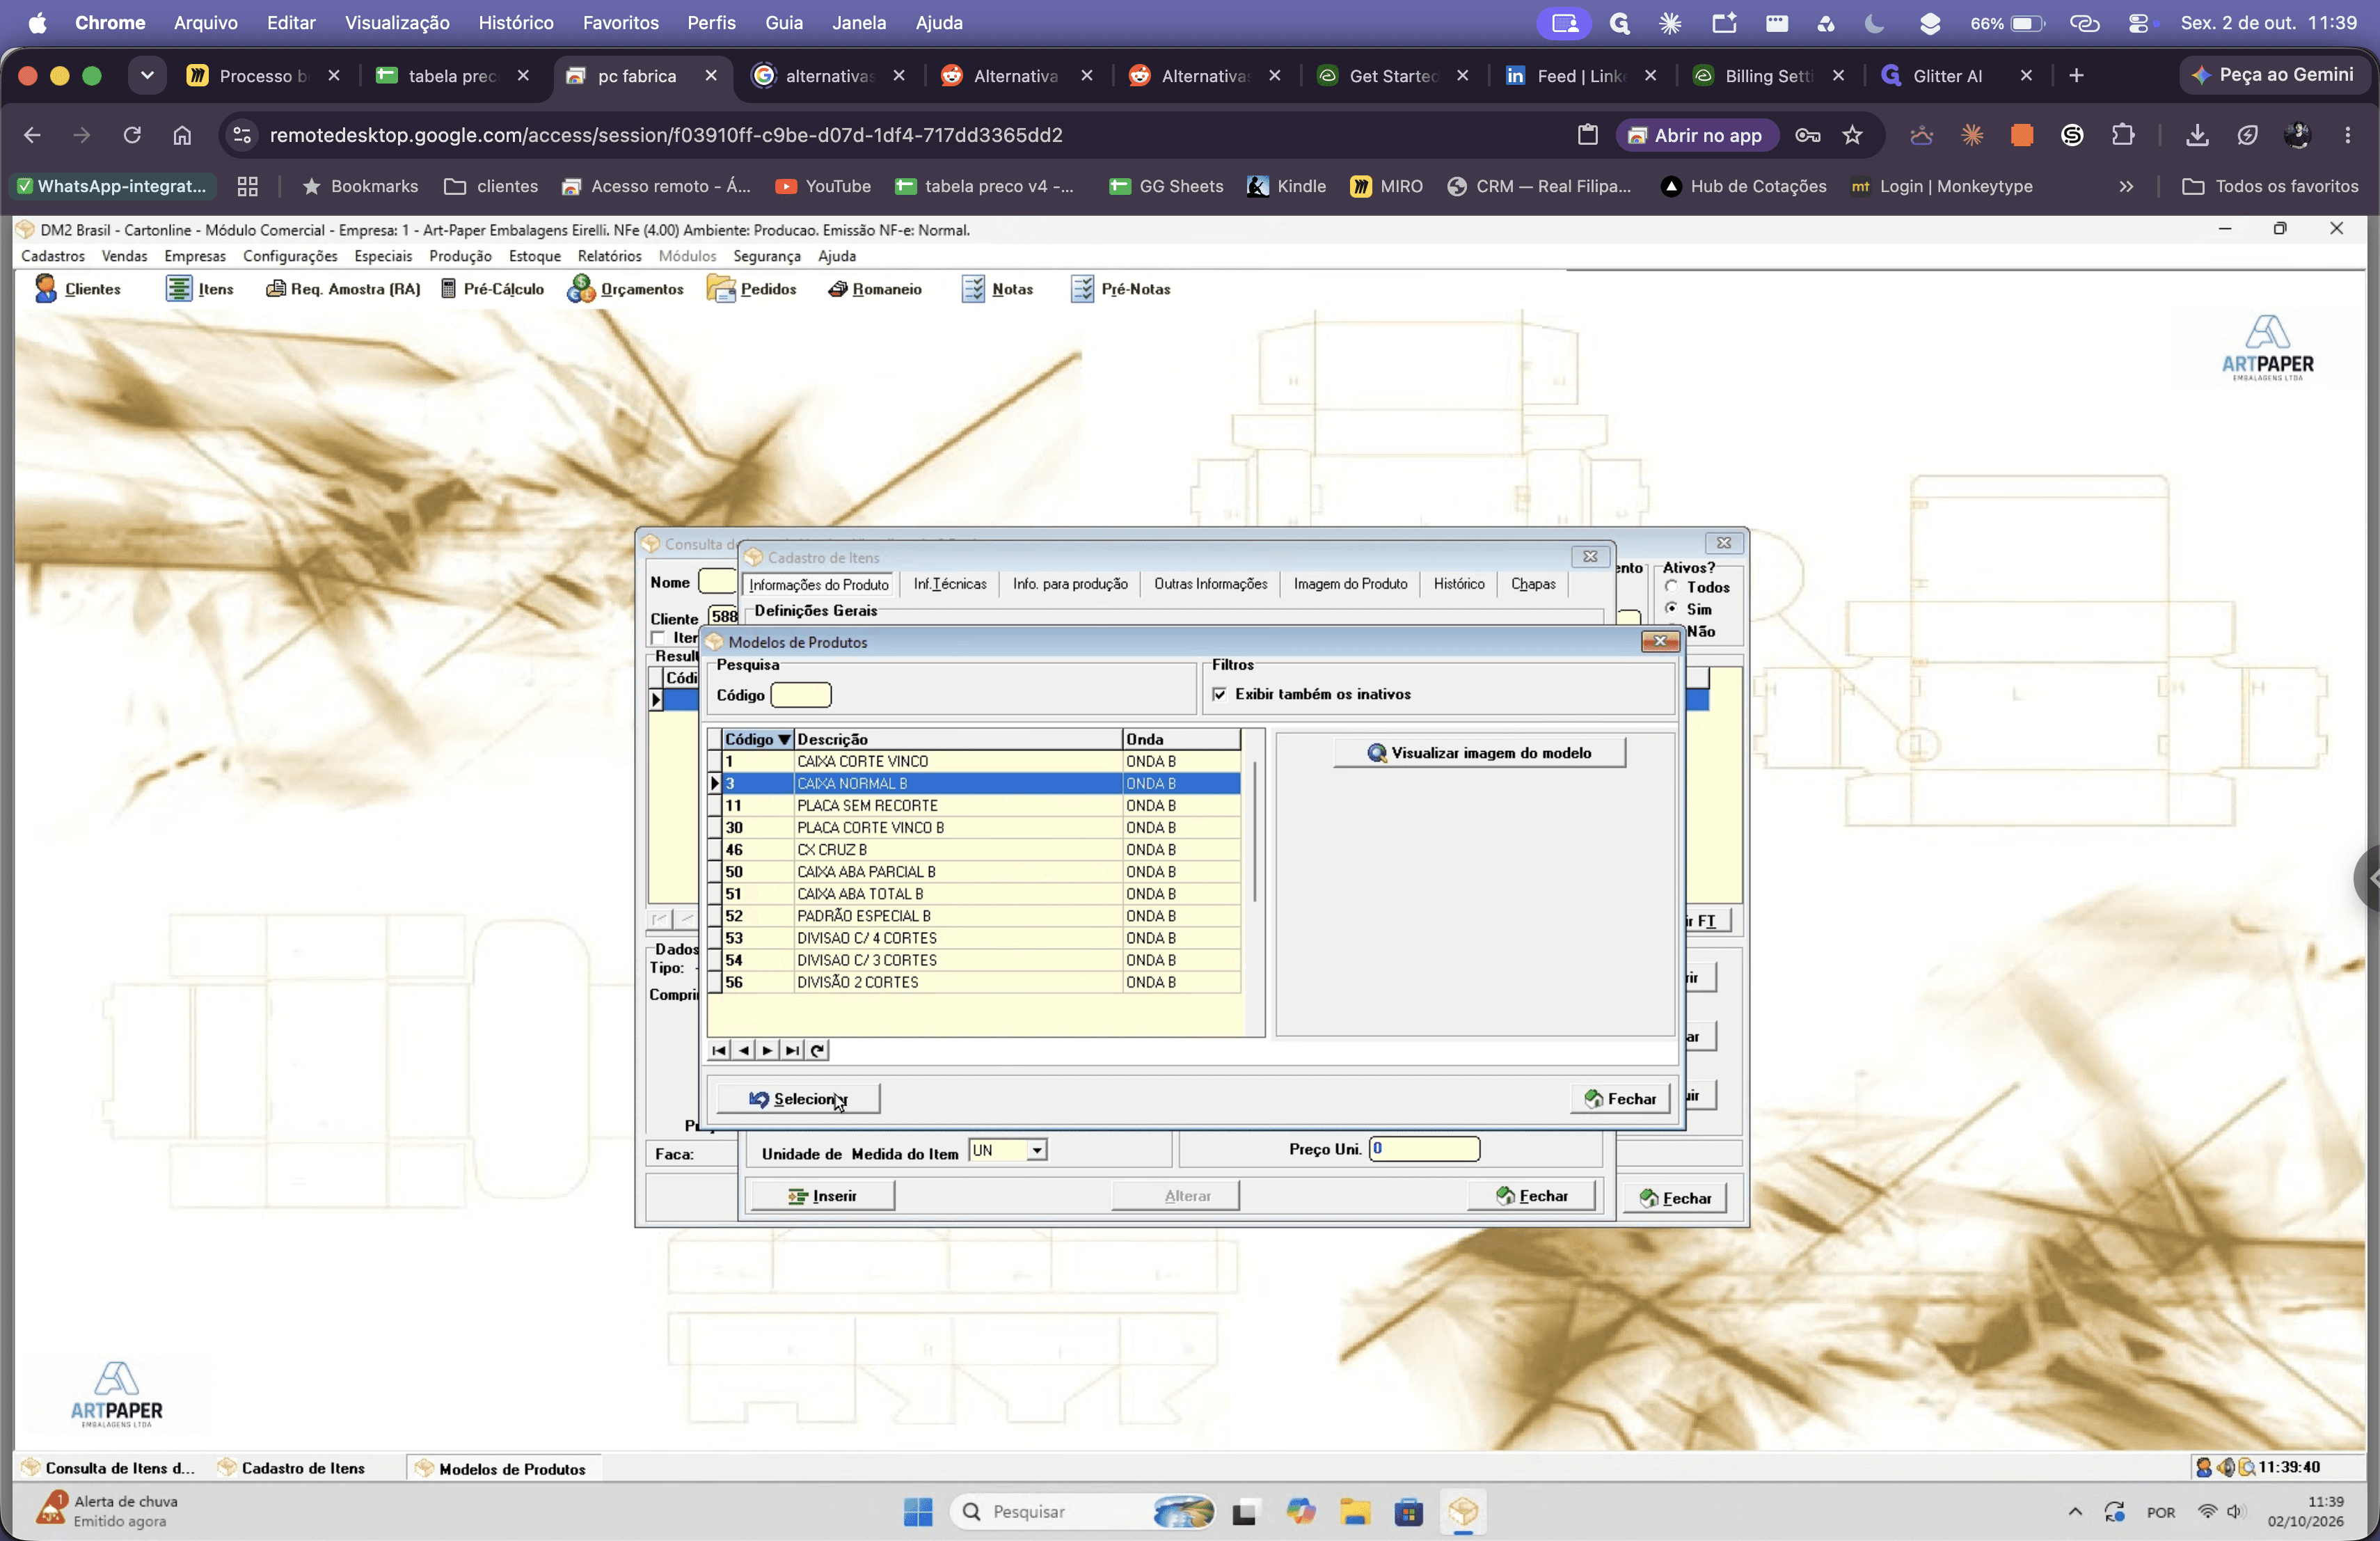This screenshot has width=2380, height=1541.
Task: Focus the Preço Uni. field
Action: coord(1424,1149)
